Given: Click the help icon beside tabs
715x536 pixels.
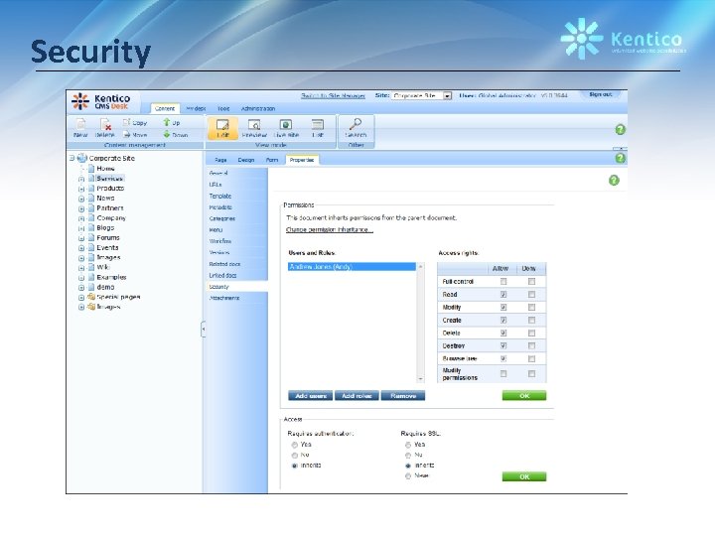Looking at the screenshot, I should pos(620,158).
